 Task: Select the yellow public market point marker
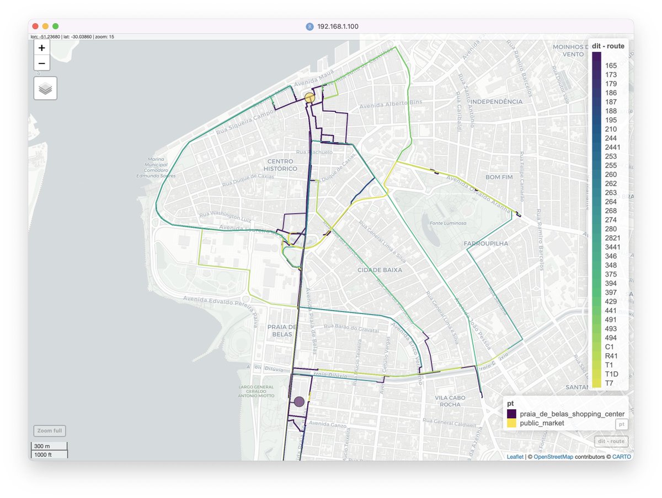click(x=309, y=98)
